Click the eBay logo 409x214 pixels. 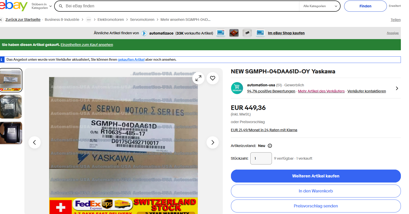point(13,6)
